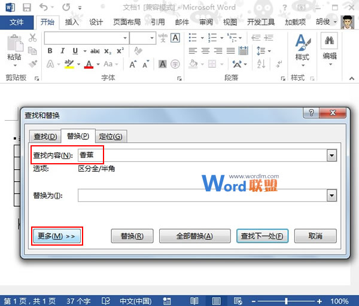Click the Redo (repeat) icon

coord(66,7)
